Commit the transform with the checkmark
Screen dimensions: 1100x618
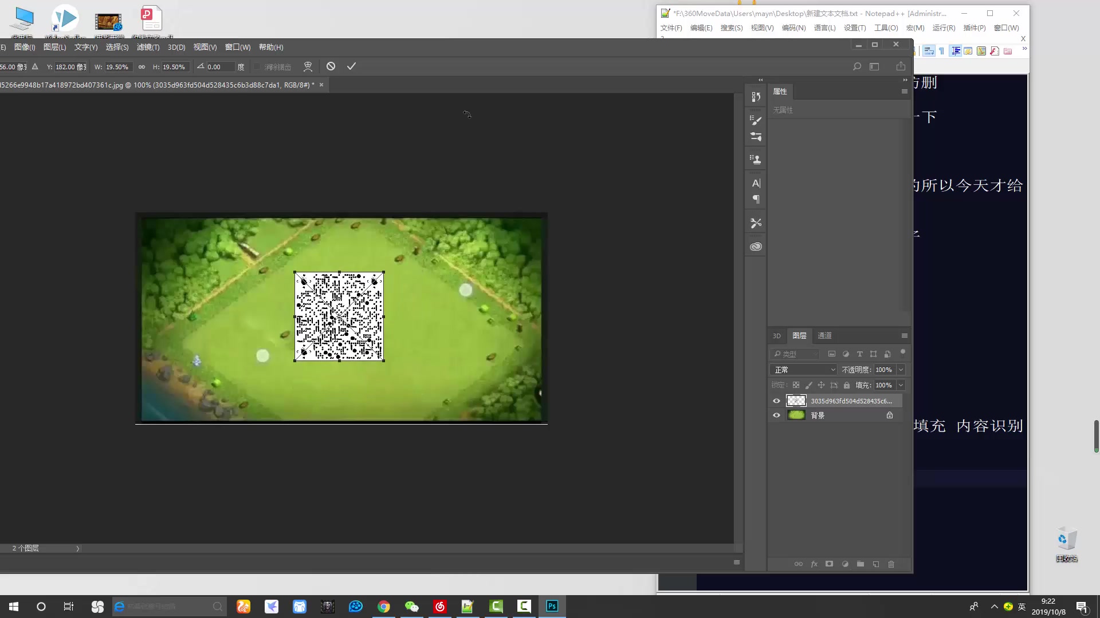(351, 66)
